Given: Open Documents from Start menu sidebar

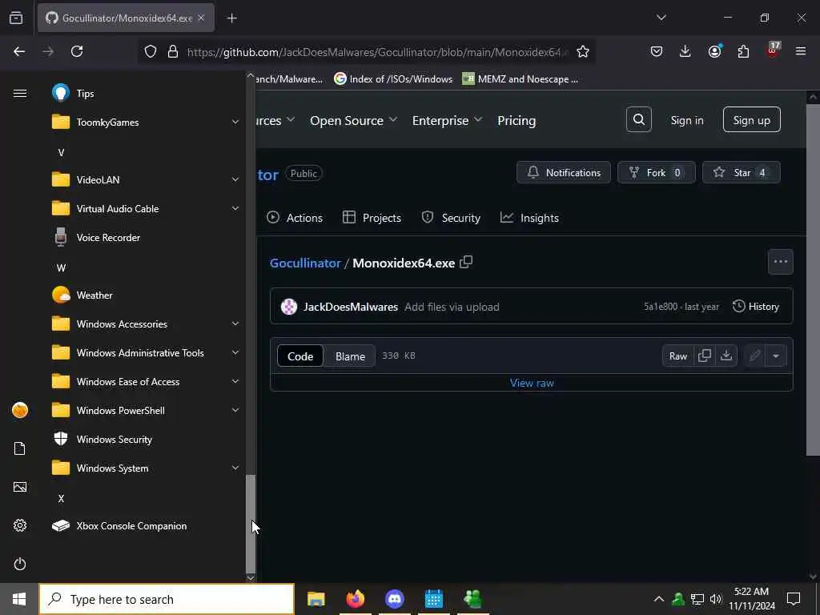Looking at the screenshot, I should tap(20, 448).
